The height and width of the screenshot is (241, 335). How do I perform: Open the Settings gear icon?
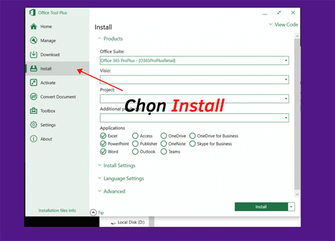(x=34, y=125)
